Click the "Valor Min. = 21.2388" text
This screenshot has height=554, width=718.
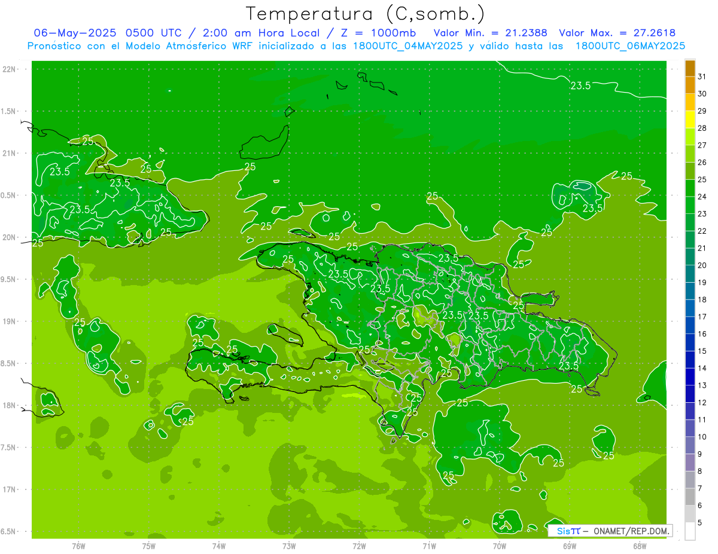pyautogui.click(x=491, y=33)
